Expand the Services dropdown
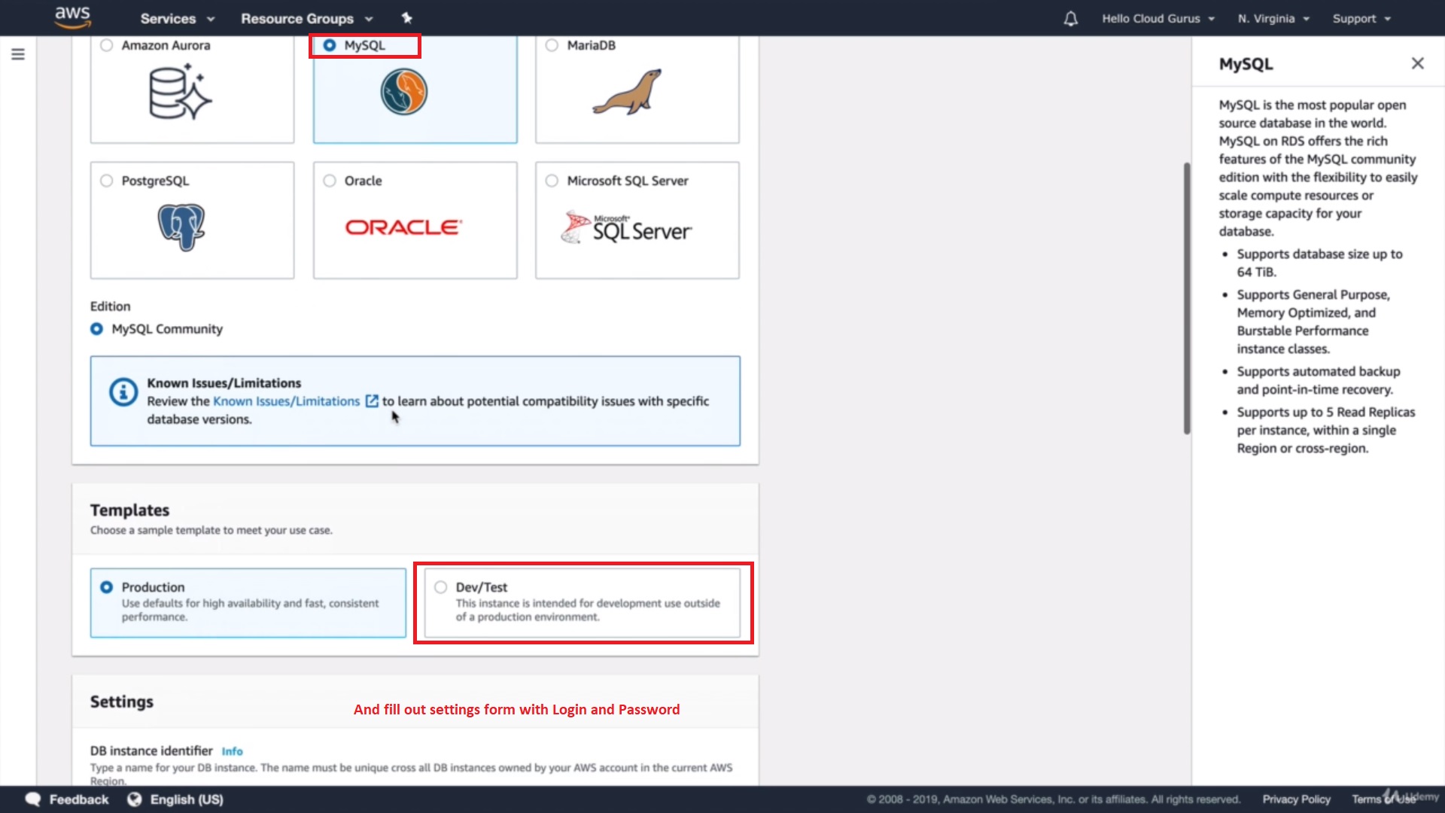 (177, 19)
